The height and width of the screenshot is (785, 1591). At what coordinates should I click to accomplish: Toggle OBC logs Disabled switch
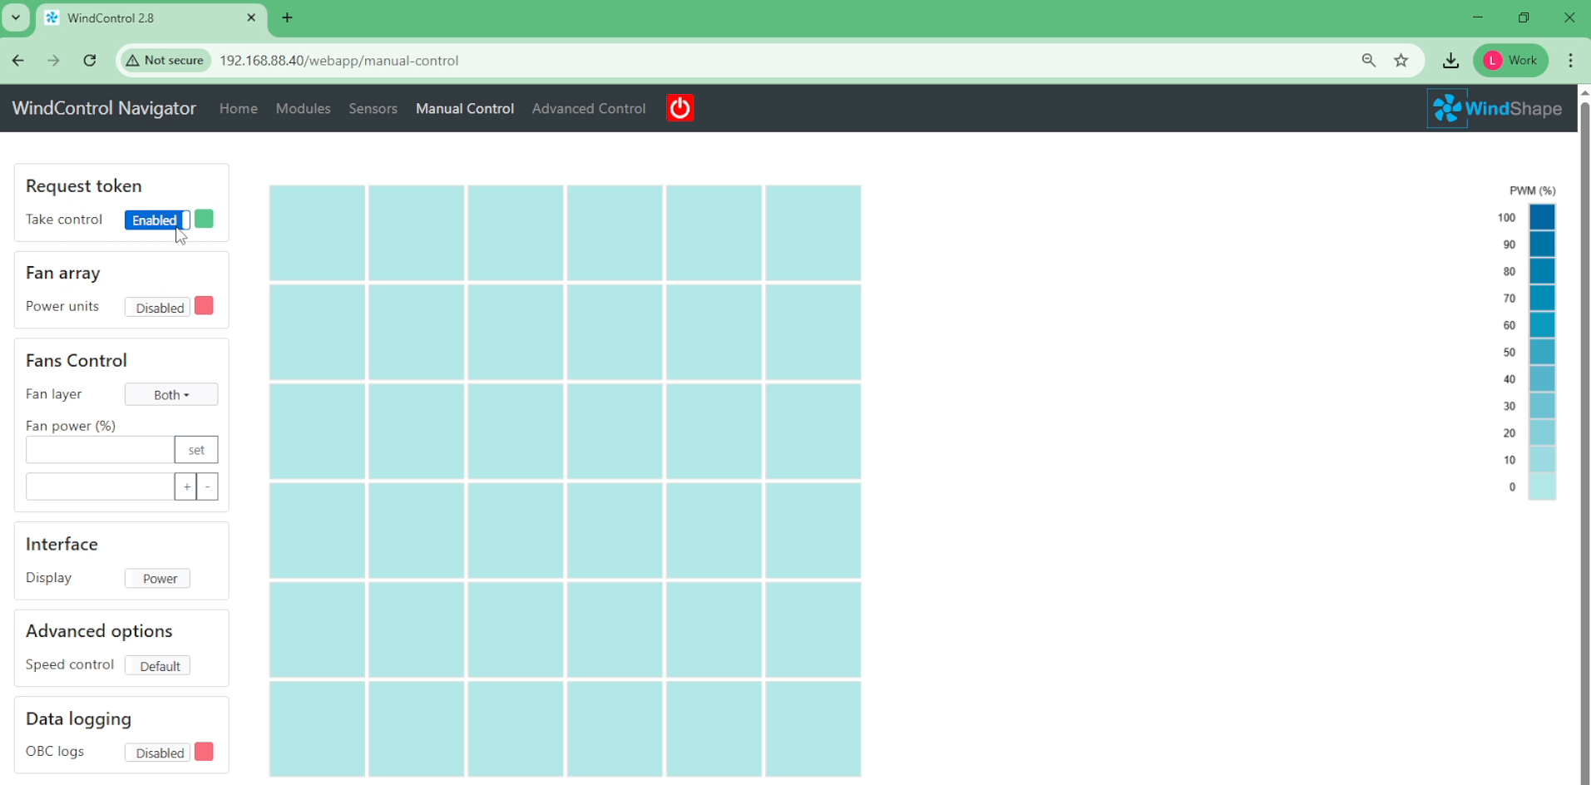tap(159, 753)
